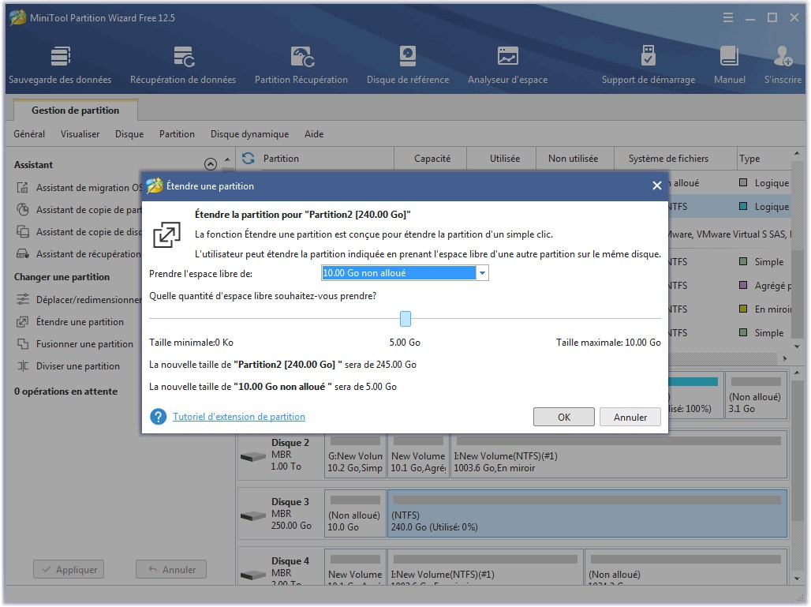Click Assistant de copie de disque icon

(x=22, y=232)
